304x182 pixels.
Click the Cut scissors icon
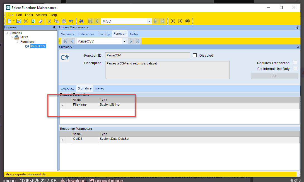[x=49, y=21]
